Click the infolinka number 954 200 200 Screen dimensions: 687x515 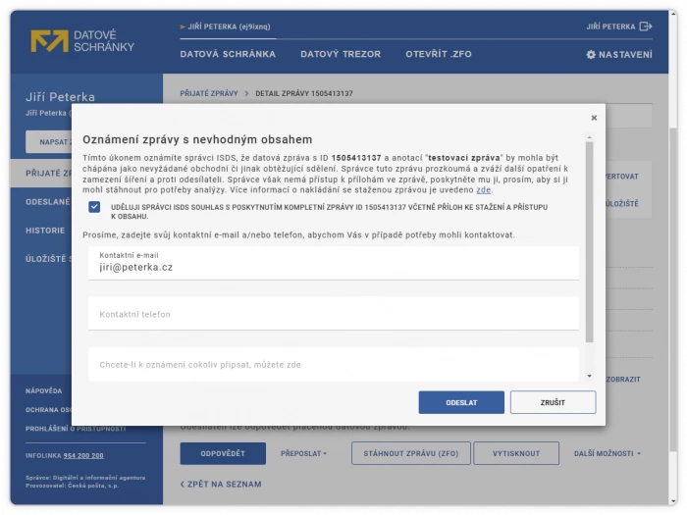tap(83, 455)
